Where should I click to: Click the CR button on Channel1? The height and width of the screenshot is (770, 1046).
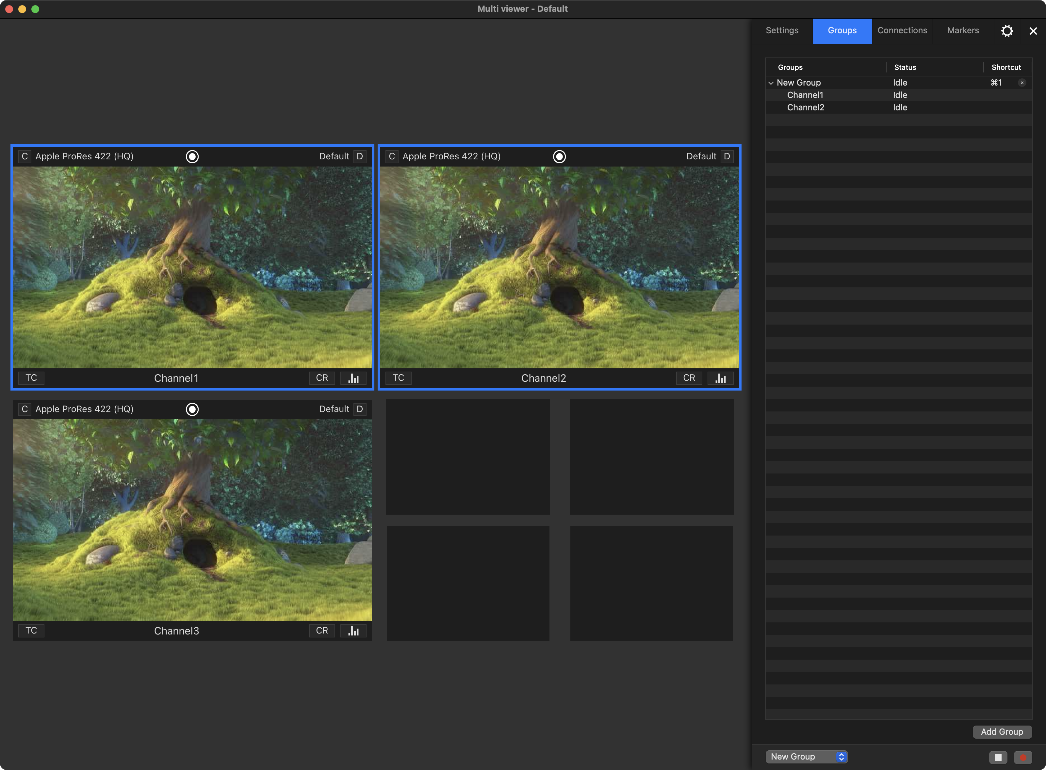322,378
